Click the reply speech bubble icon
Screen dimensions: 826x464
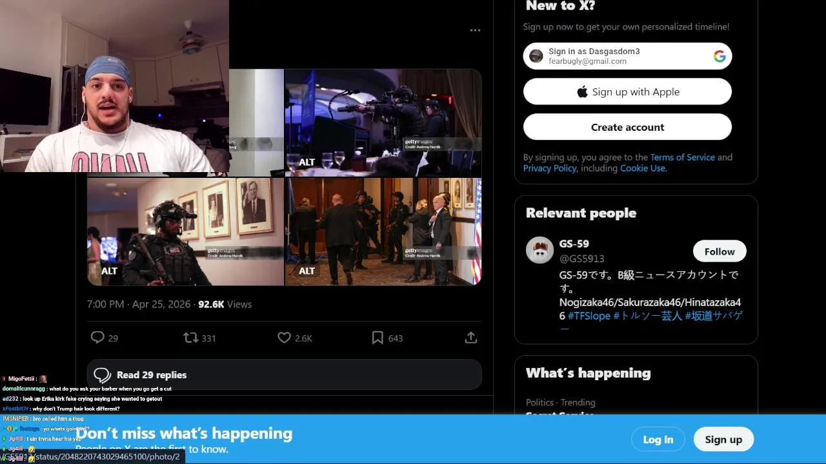(98, 338)
